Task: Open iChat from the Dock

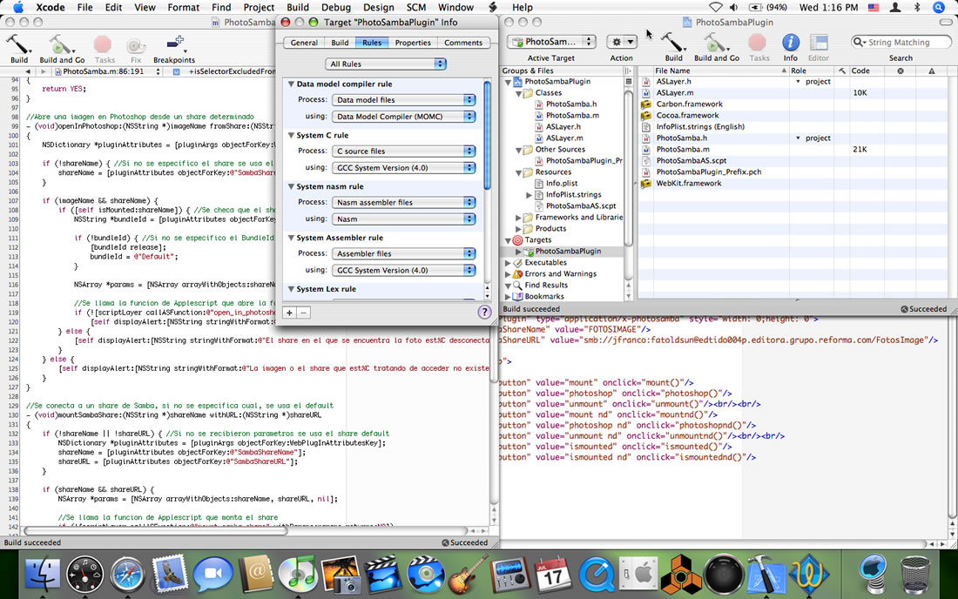Action: pos(212,575)
